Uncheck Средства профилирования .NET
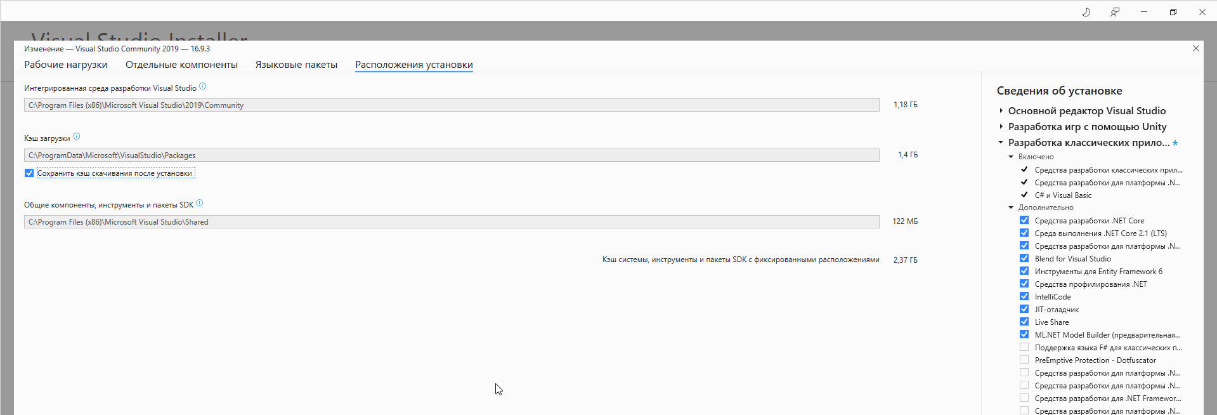 tap(1024, 284)
